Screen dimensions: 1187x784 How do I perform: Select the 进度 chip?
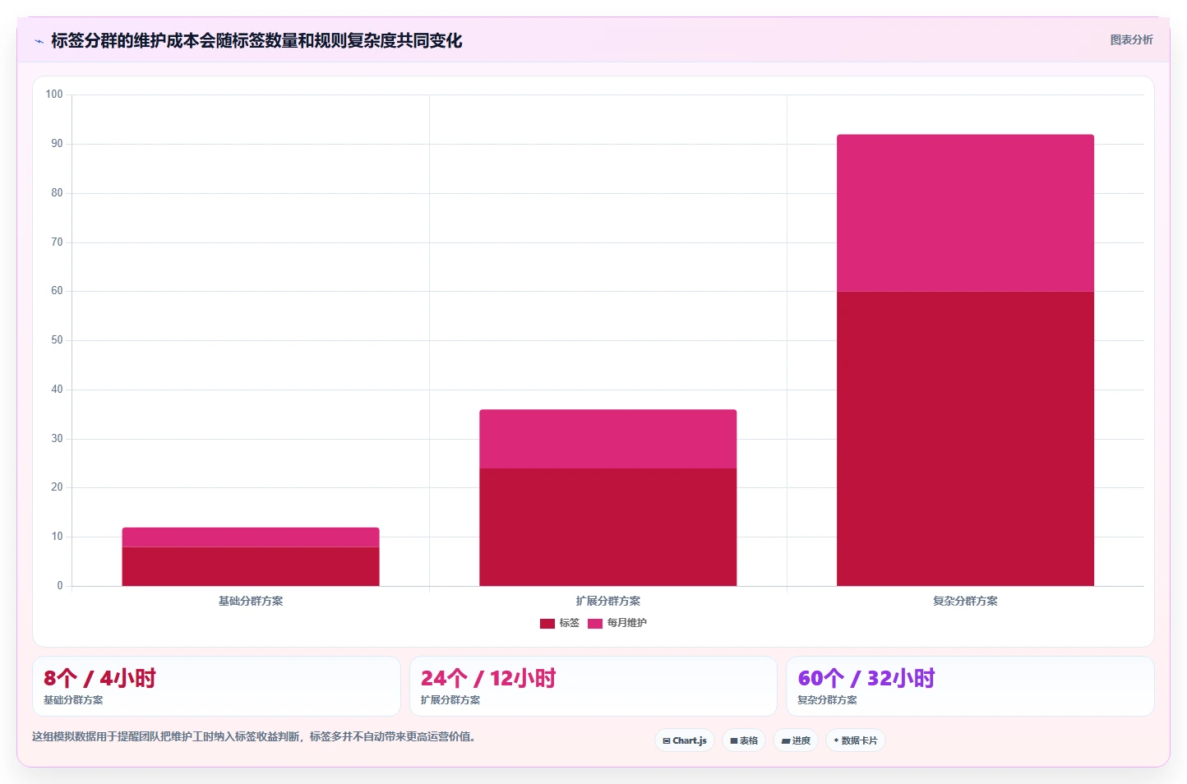click(x=796, y=740)
